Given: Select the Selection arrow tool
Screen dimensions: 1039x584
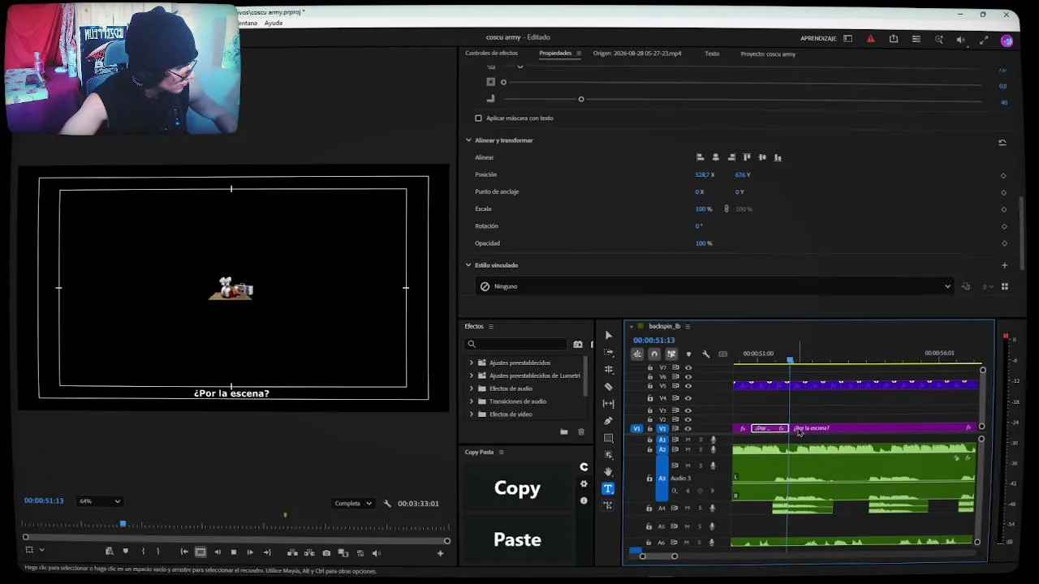Looking at the screenshot, I should [x=608, y=335].
